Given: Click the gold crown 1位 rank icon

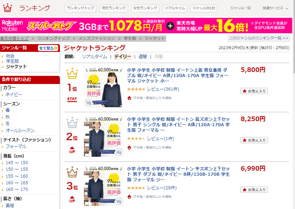Looking at the screenshot, I should [x=72, y=74].
